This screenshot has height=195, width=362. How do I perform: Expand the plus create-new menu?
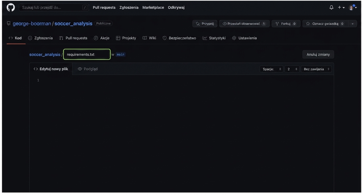click(341, 8)
